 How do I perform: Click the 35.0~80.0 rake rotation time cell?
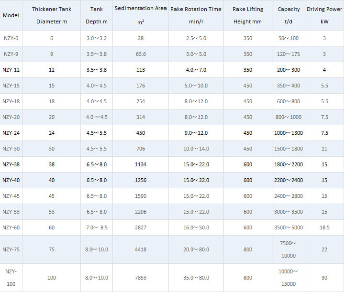coord(196,278)
